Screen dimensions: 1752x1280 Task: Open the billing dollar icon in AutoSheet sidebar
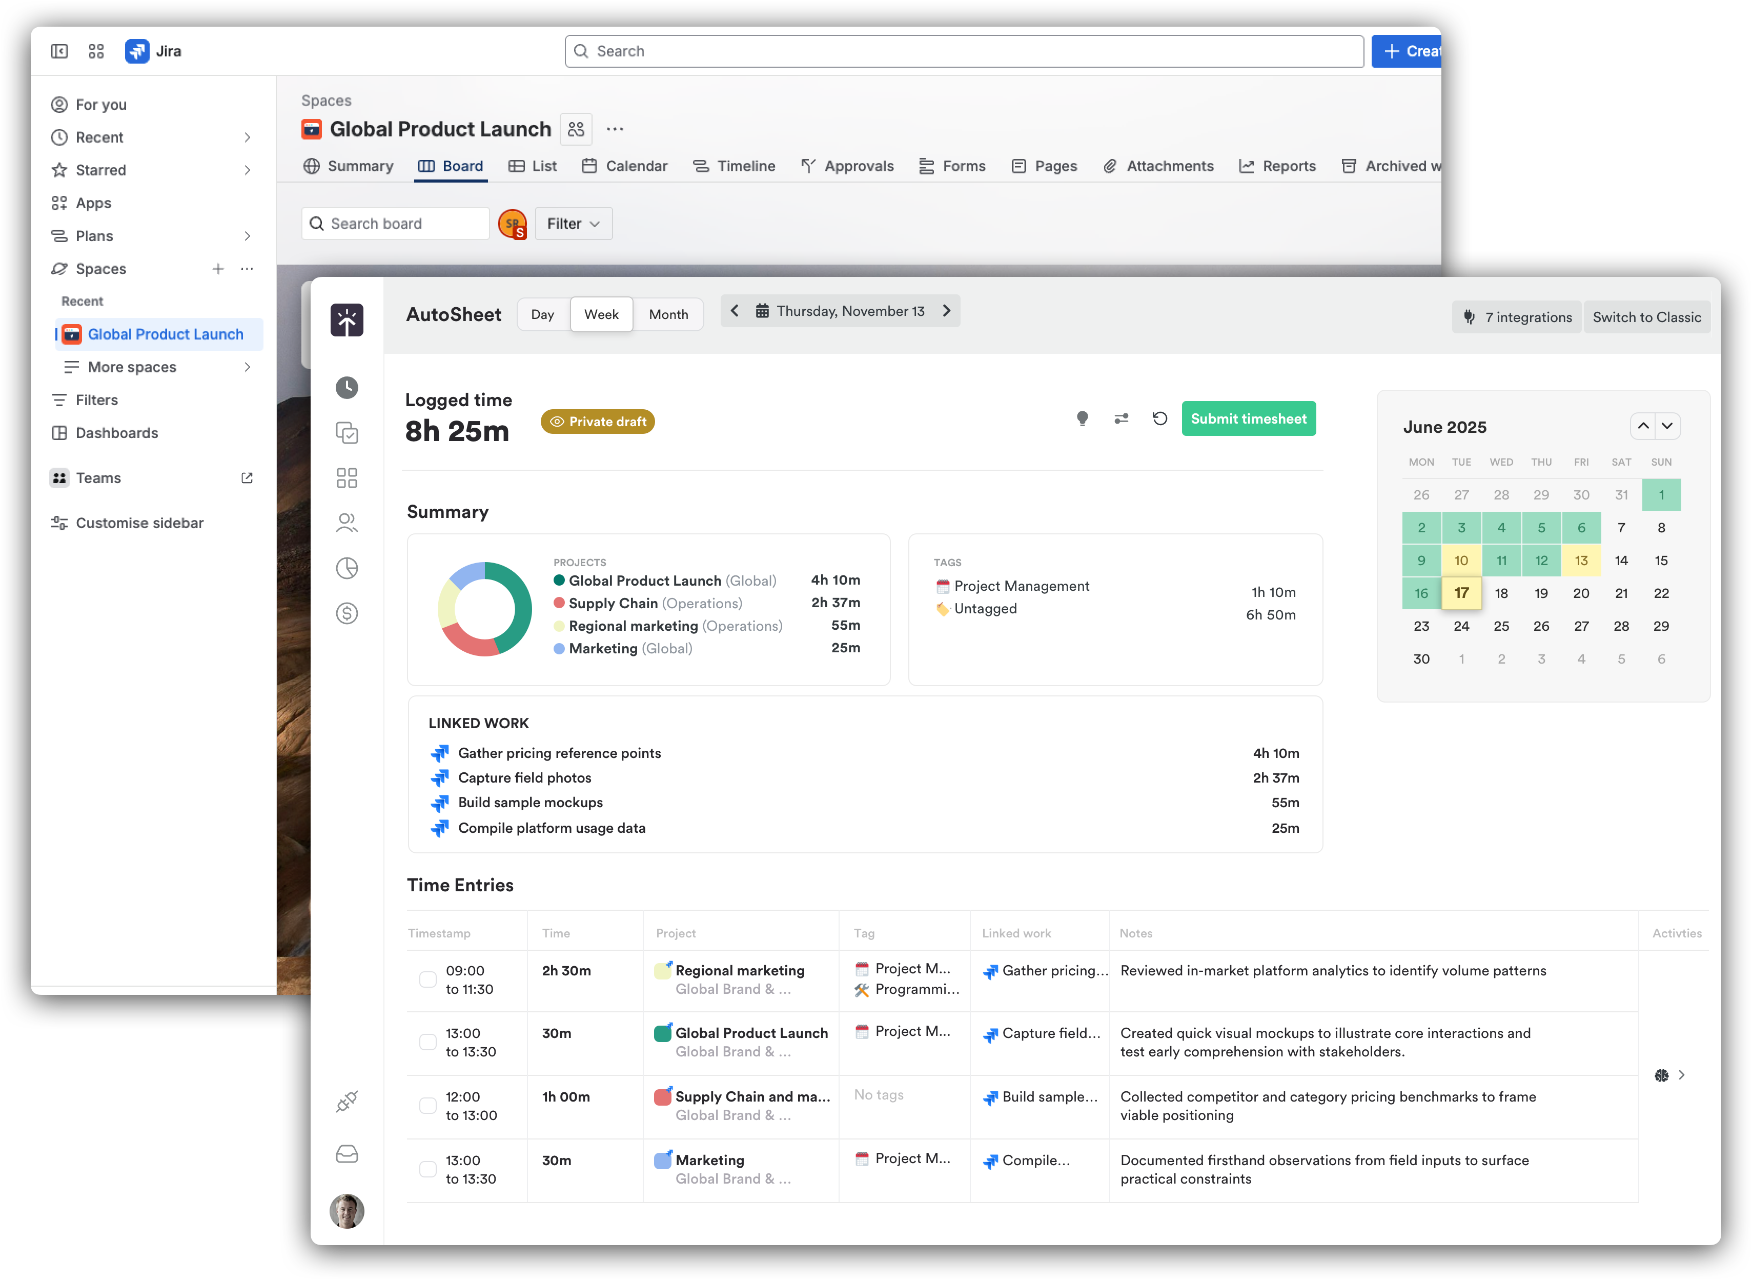point(347,613)
